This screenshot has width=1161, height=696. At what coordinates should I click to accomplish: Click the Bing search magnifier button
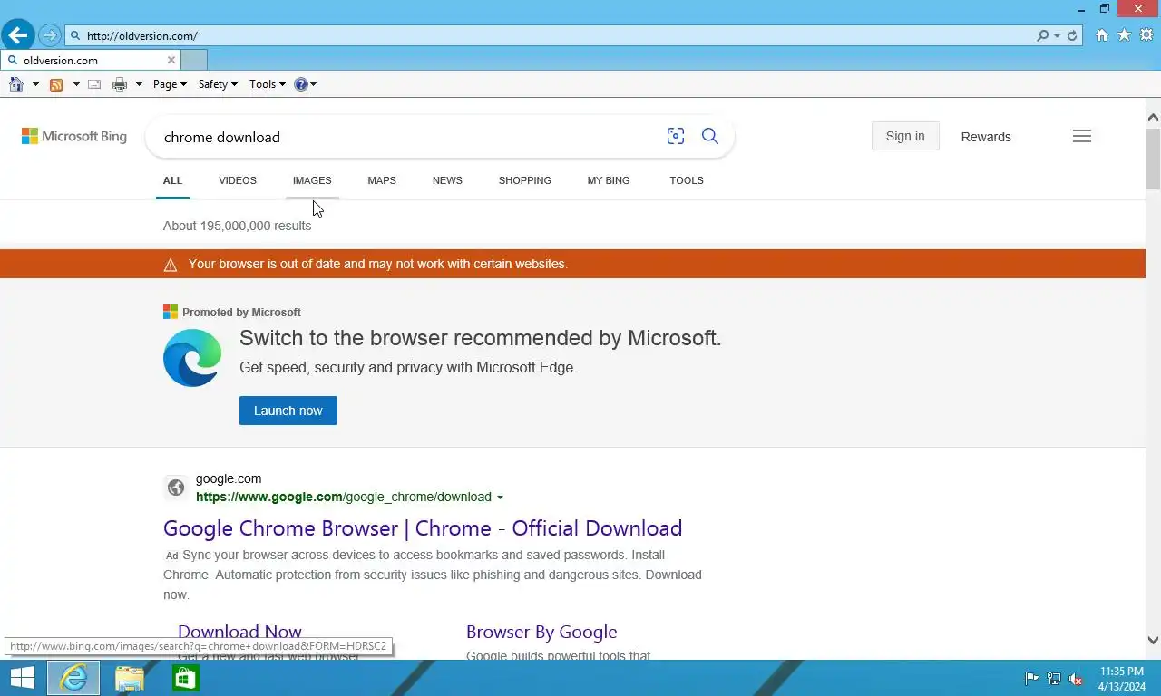point(710,136)
